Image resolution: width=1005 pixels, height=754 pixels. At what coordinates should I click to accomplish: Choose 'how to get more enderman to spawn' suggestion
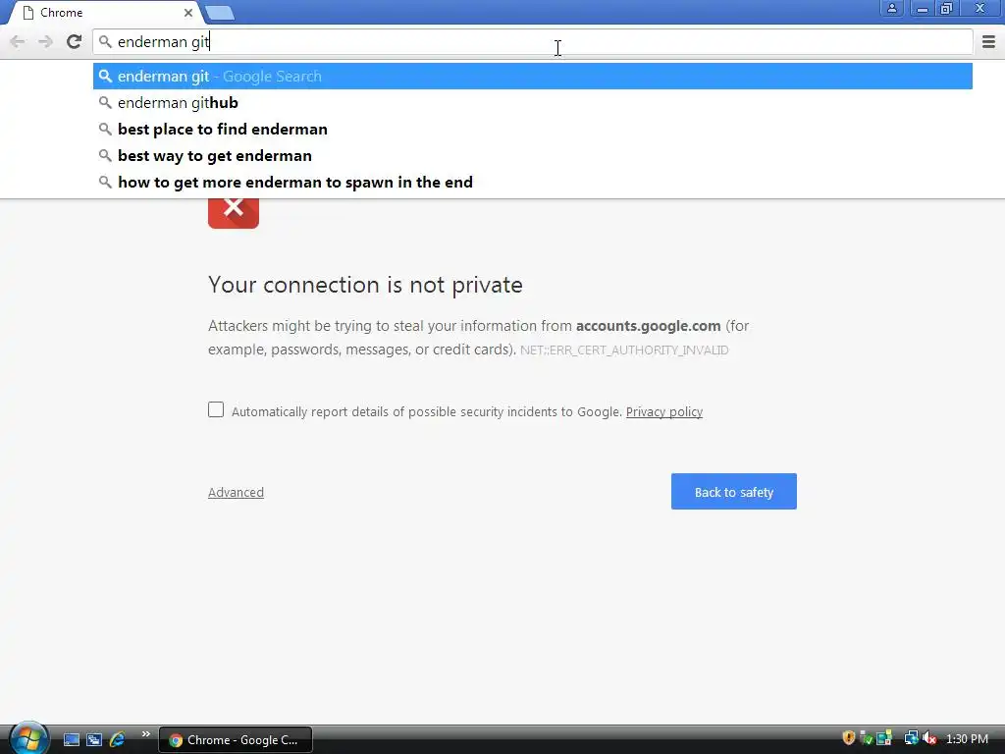tap(532, 182)
